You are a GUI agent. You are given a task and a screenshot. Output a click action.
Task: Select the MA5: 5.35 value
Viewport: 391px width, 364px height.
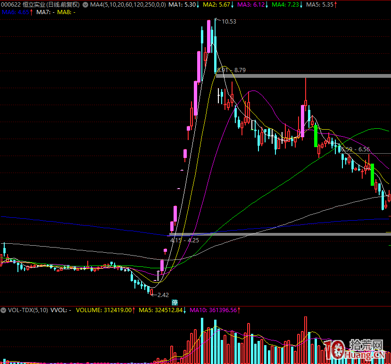click(320, 5)
